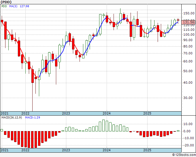Click 2023 on the MACD panel time axis
Image resolution: width=196 pixels, height=157 pixels.
click(x=66, y=150)
